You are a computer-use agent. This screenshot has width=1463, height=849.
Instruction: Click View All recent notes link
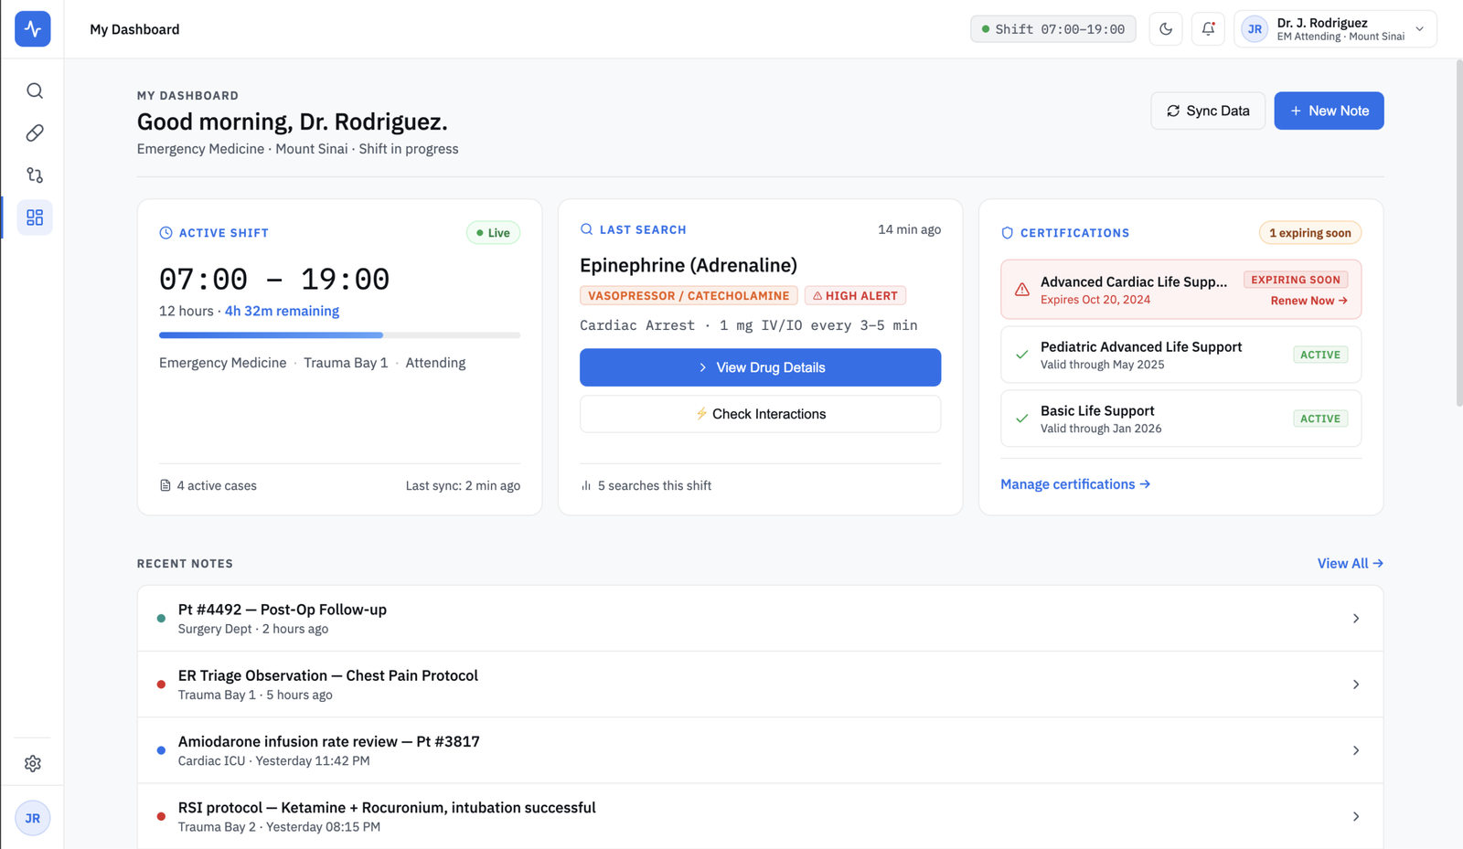pyautogui.click(x=1350, y=563)
